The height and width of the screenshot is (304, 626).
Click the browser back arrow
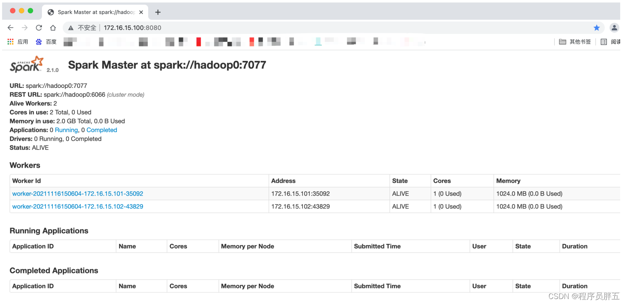11,28
